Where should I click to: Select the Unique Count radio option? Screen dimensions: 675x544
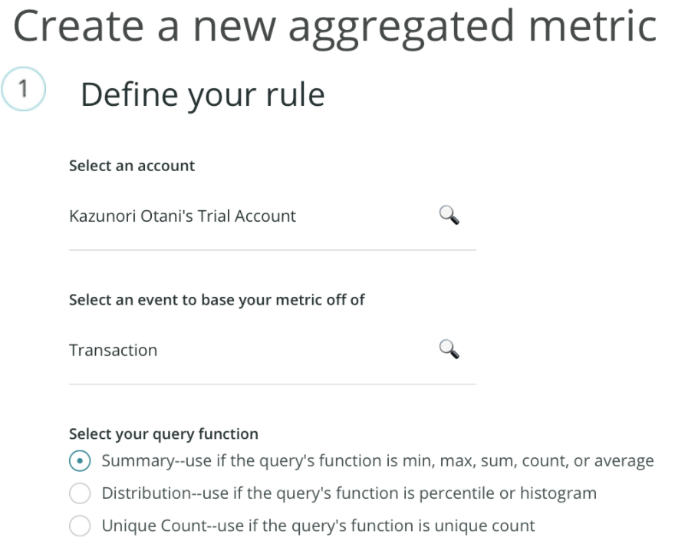(80, 526)
